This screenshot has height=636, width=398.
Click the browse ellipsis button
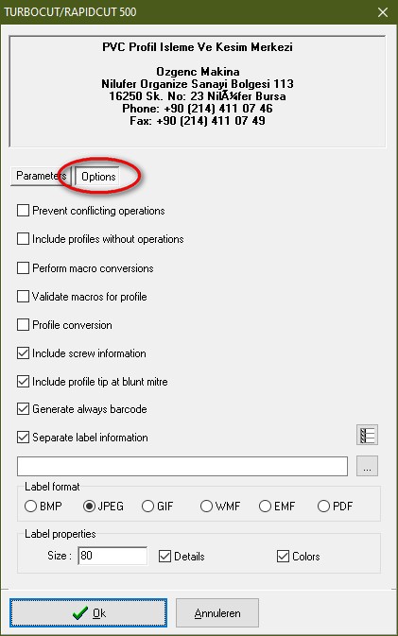pos(367,466)
